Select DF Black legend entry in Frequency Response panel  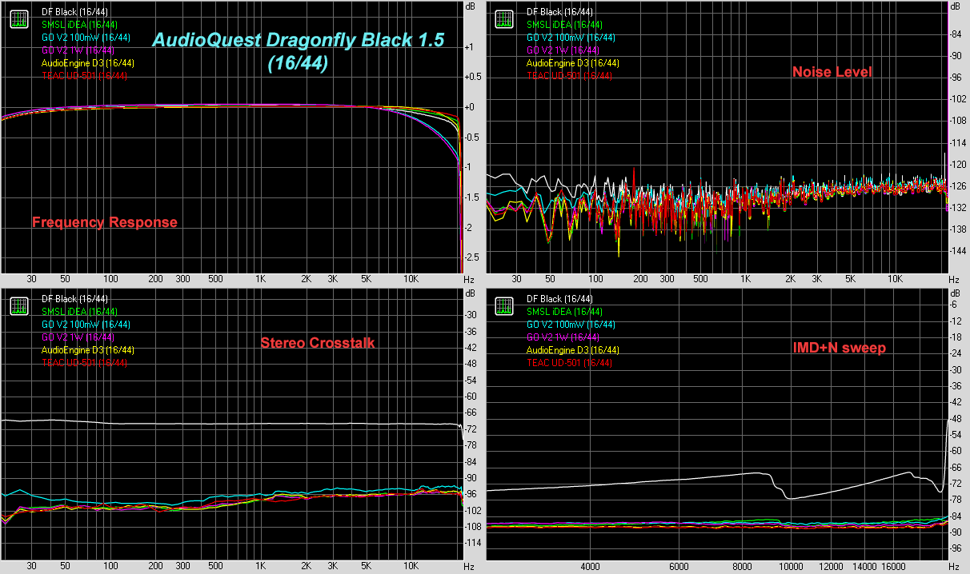(74, 12)
